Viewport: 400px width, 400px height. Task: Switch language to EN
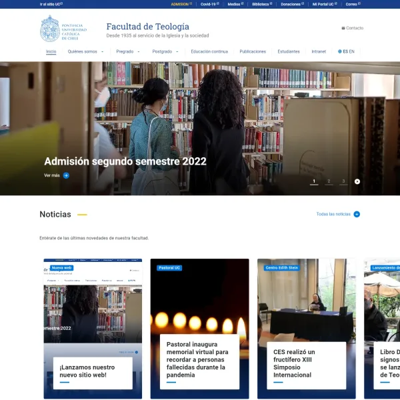(352, 51)
